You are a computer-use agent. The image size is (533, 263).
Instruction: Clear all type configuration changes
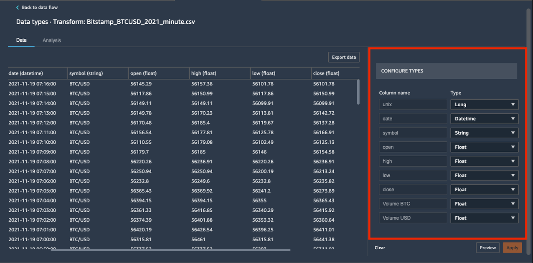(x=379, y=247)
